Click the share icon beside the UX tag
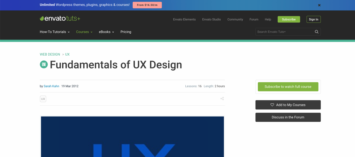The height and width of the screenshot is (157, 355). 222,99
